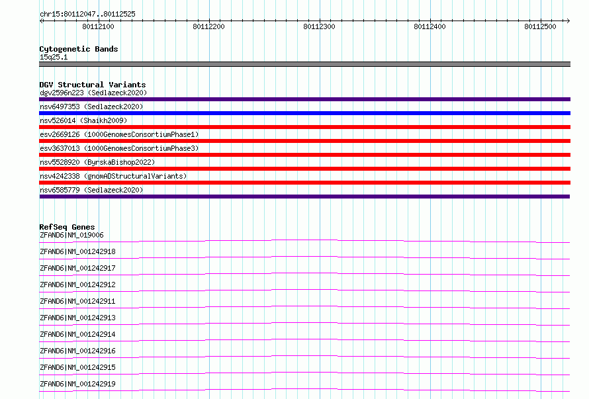Click the nsv4242338 (gnomADStructuralVariants) label

(x=113, y=176)
